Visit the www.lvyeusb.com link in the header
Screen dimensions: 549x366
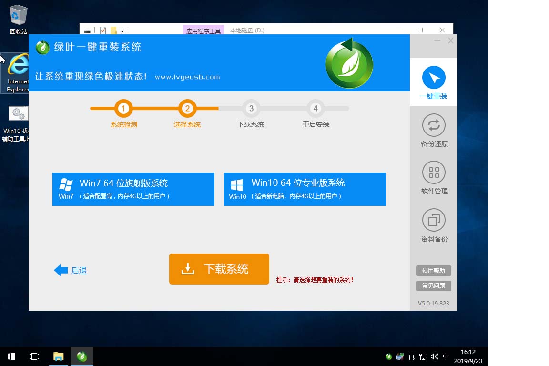(187, 77)
